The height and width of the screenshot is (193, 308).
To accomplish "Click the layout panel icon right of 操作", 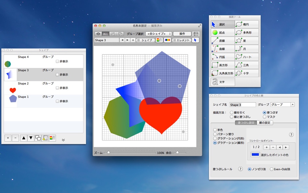I will pyautogui.click(x=196, y=34).
